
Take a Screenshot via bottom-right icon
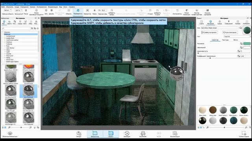(x=244, y=134)
